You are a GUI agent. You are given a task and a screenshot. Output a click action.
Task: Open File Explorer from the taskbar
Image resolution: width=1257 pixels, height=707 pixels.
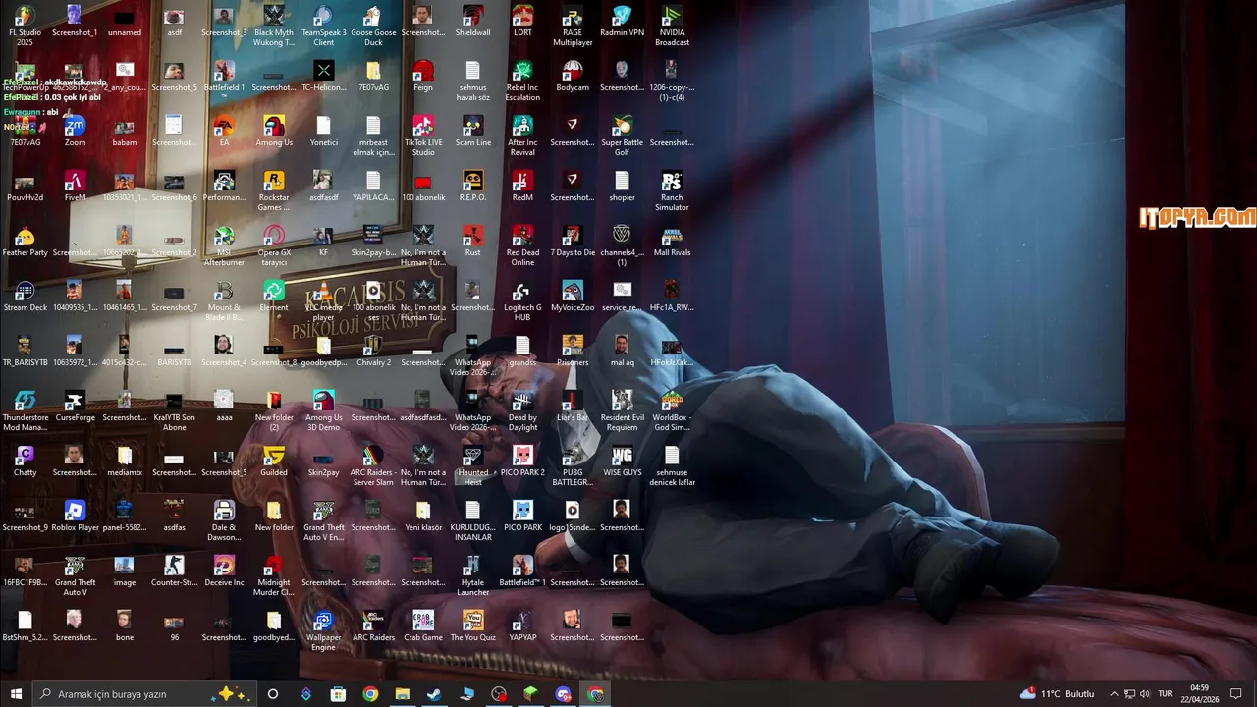(x=402, y=694)
